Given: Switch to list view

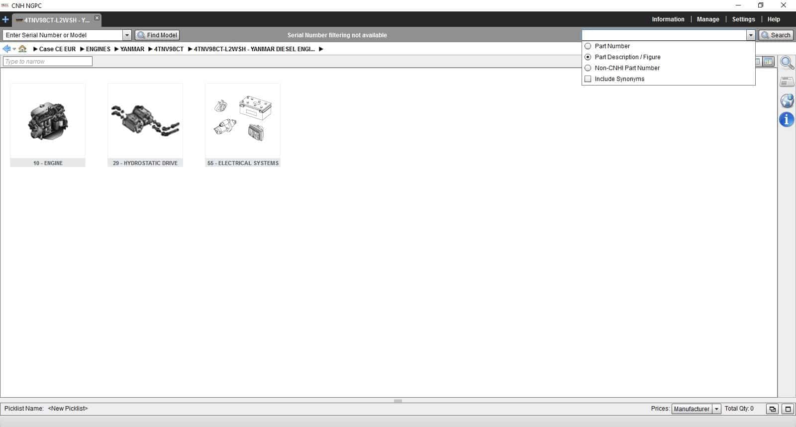Looking at the screenshot, I should pos(758,62).
